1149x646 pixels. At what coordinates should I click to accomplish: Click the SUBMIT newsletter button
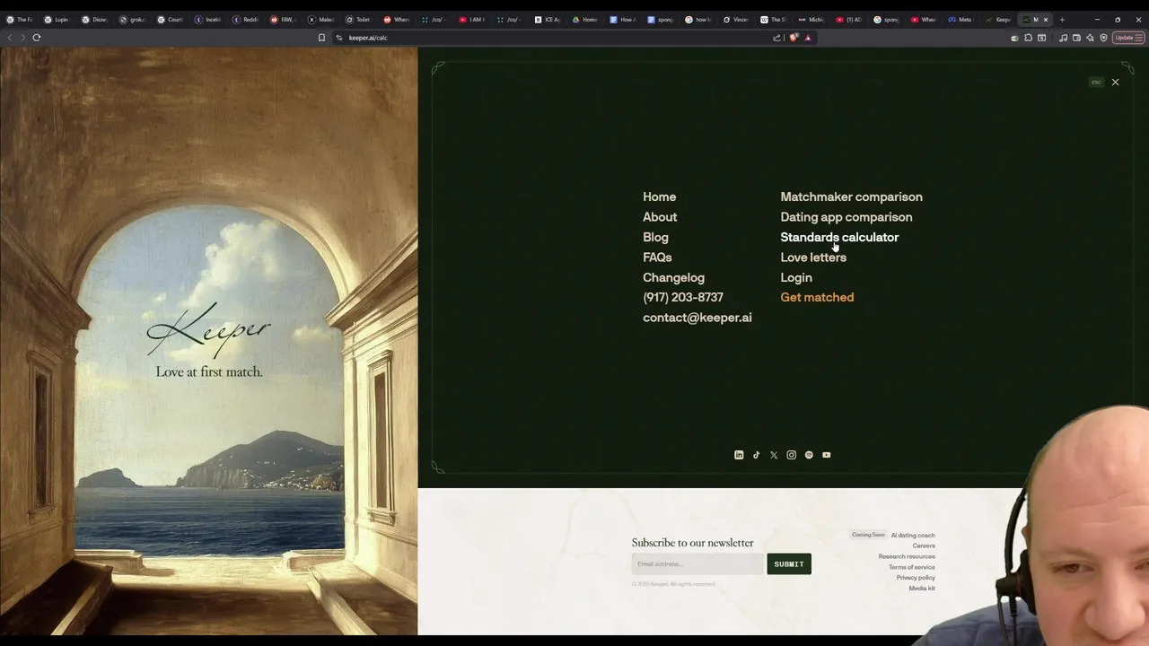789,564
